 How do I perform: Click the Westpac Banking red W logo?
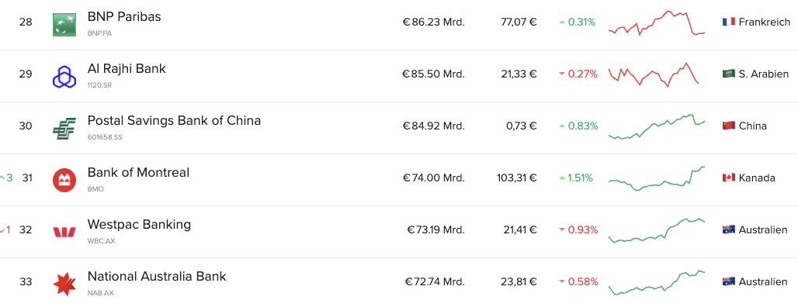click(64, 233)
